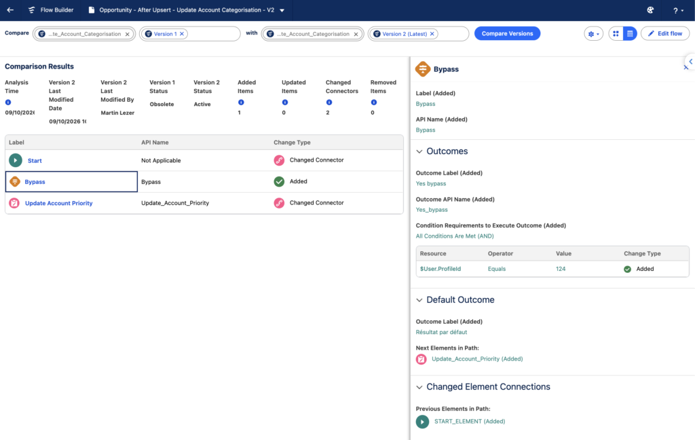
Task: Click the Added Items info icon
Action: [x=241, y=103]
